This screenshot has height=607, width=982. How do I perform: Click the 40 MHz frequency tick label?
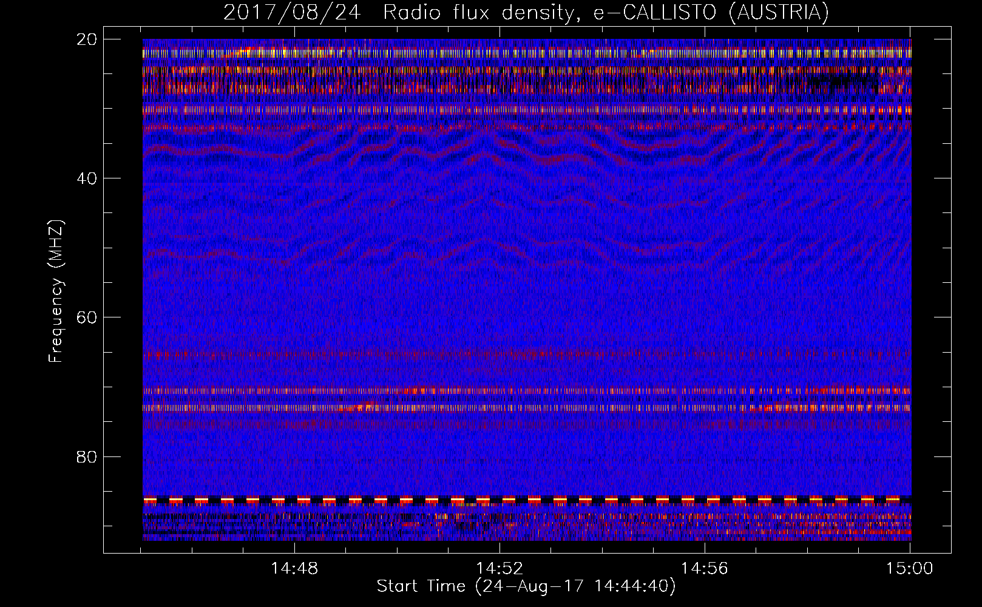[x=87, y=178]
